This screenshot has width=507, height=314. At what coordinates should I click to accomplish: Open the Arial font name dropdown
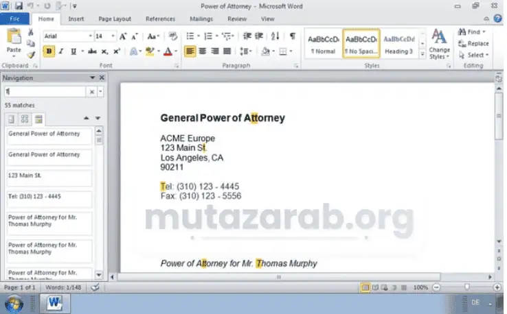pos(90,36)
